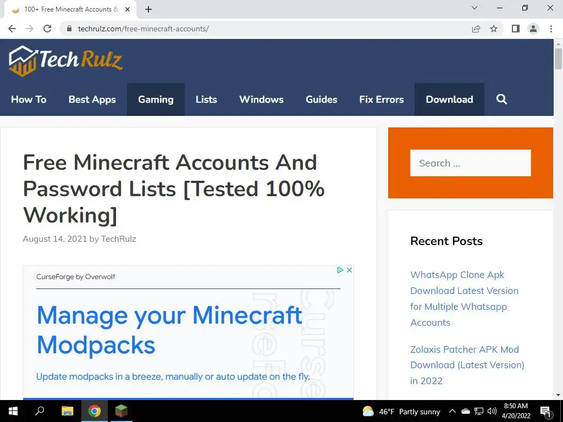Open the site search magnifier icon
Screen dimensions: 563x422
[501, 99]
